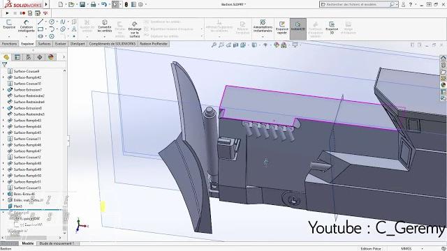Select the Circle sketch tool
Image resolution: width=447 pixels, height=251 pixels.
pyautogui.click(x=52, y=22)
